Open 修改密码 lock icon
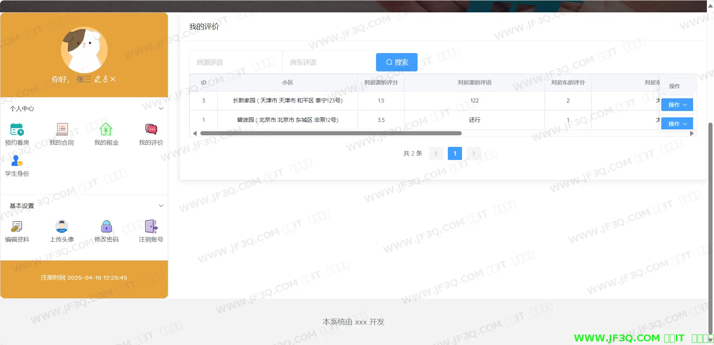 pos(106,227)
